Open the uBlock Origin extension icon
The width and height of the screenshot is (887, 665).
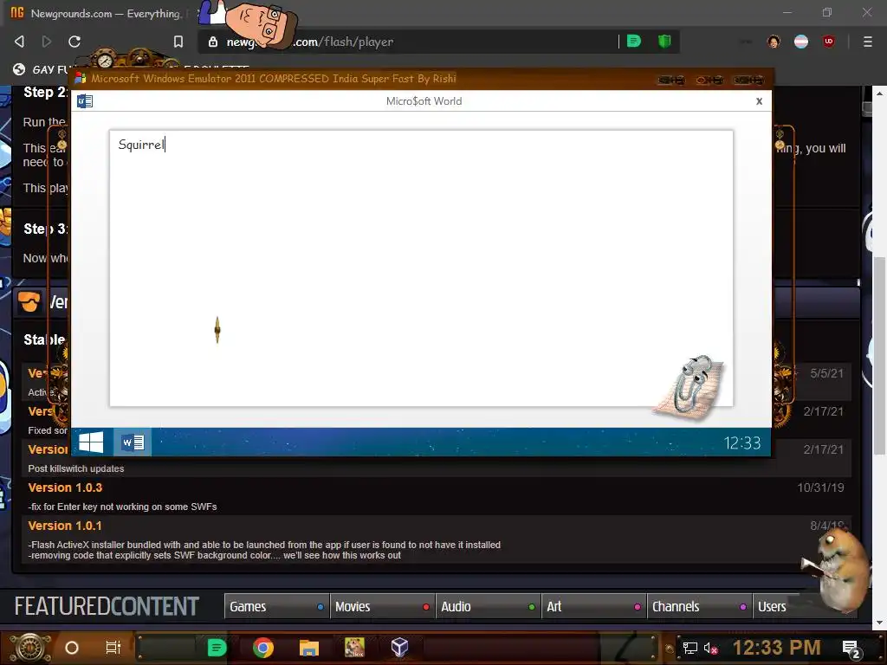click(x=829, y=42)
